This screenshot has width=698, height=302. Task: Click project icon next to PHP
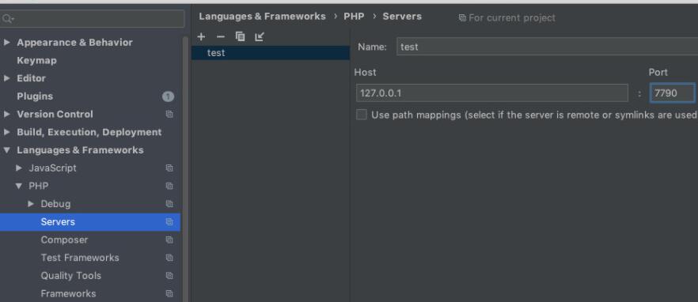tap(169, 186)
